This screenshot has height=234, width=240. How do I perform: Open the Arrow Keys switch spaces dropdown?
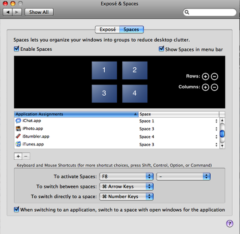pyautogui.click(x=127, y=187)
